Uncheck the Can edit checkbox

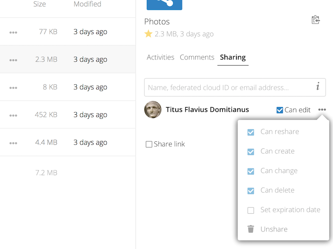point(279,110)
